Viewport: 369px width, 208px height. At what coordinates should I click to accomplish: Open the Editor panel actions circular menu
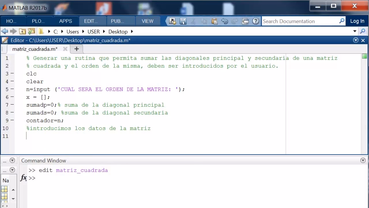pos(356,40)
